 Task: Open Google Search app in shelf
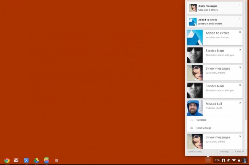click(x=26, y=160)
